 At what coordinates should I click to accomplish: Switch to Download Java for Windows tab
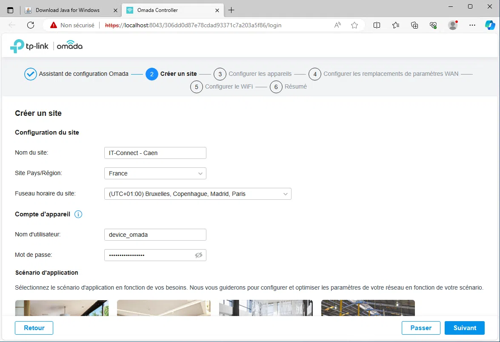[x=68, y=10]
